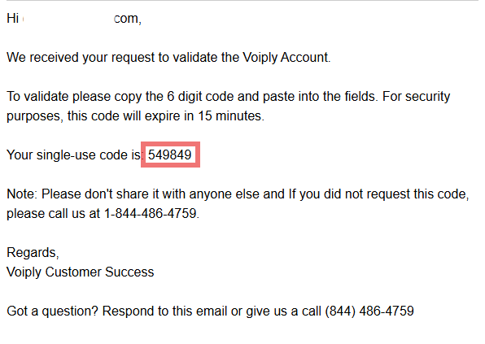Click the phone number 1-844-486-4759
Screen dimensions: 485x344
[150, 213]
